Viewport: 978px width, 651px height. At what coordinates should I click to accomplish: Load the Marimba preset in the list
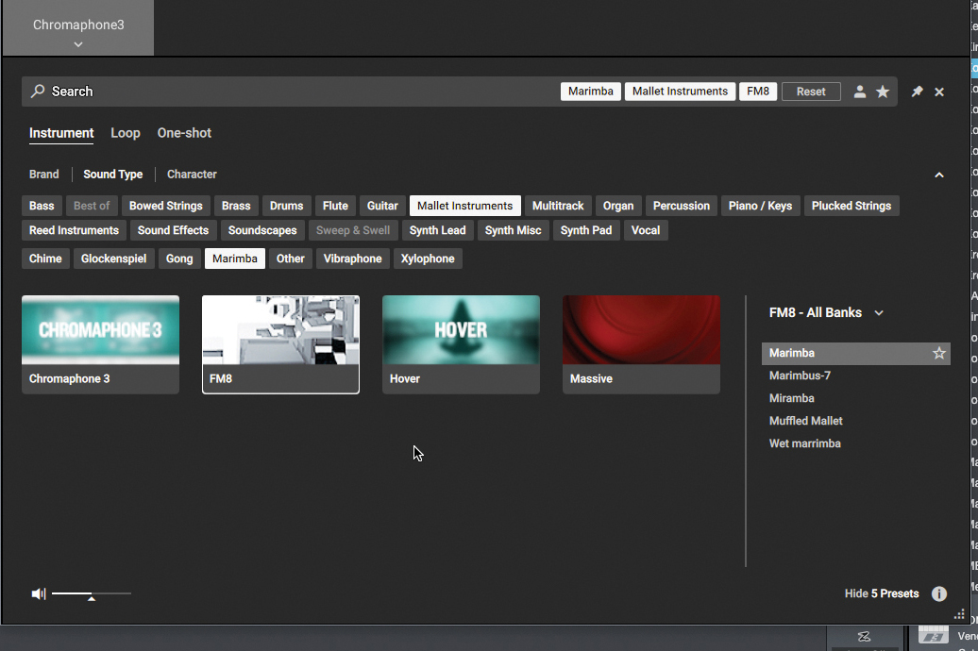click(x=855, y=354)
